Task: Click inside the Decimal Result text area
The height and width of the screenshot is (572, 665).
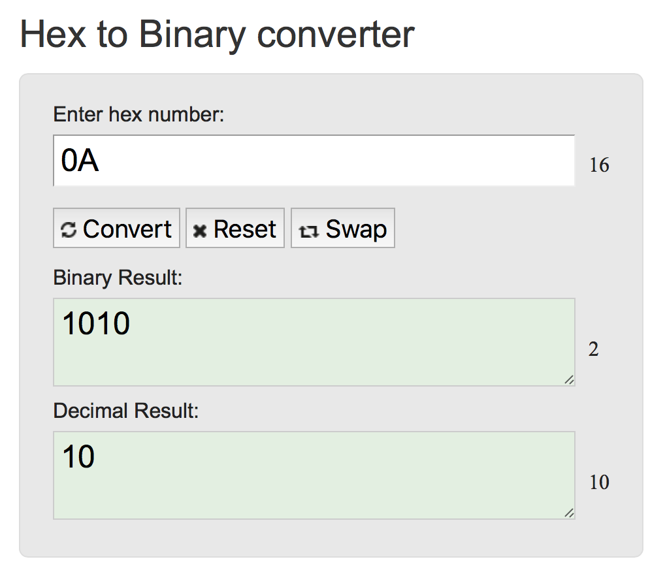Action: point(314,475)
